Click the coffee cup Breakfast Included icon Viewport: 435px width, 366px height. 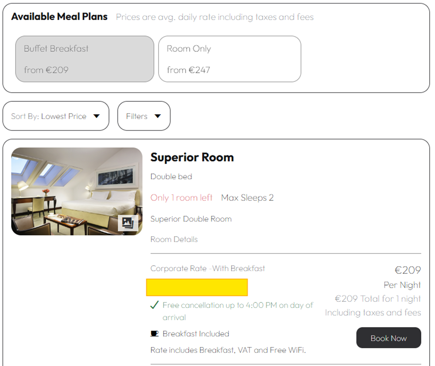coord(155,334)
